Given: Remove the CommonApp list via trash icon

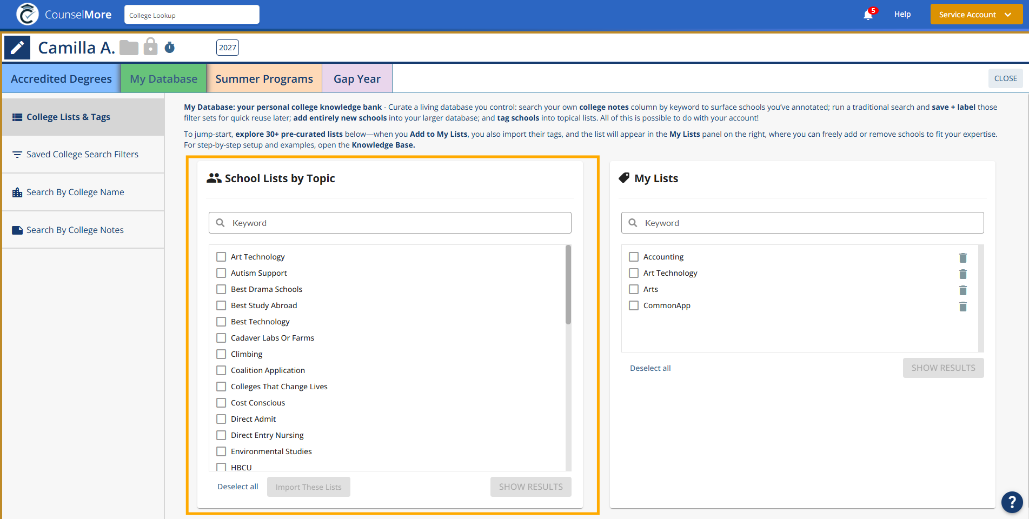Looking at the screenshot, I should click(963, 306).
